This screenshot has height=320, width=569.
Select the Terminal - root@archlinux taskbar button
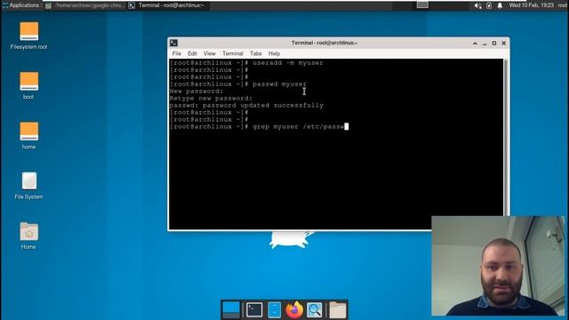(168, 5)
